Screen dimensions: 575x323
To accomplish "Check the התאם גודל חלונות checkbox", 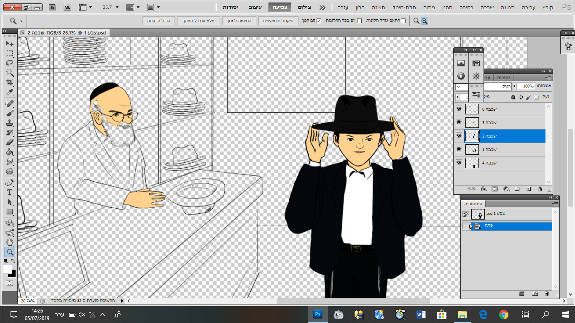I will [403, 21].
